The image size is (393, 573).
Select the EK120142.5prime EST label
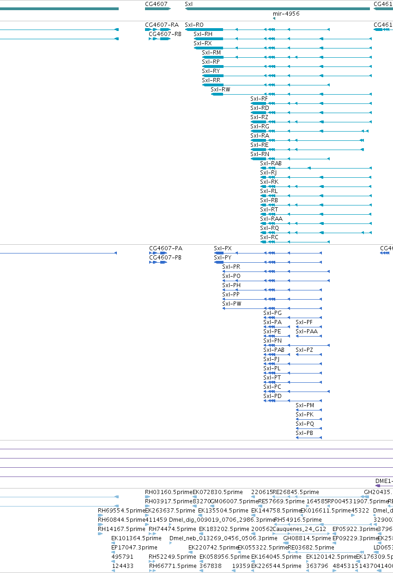tap(331, 557)
